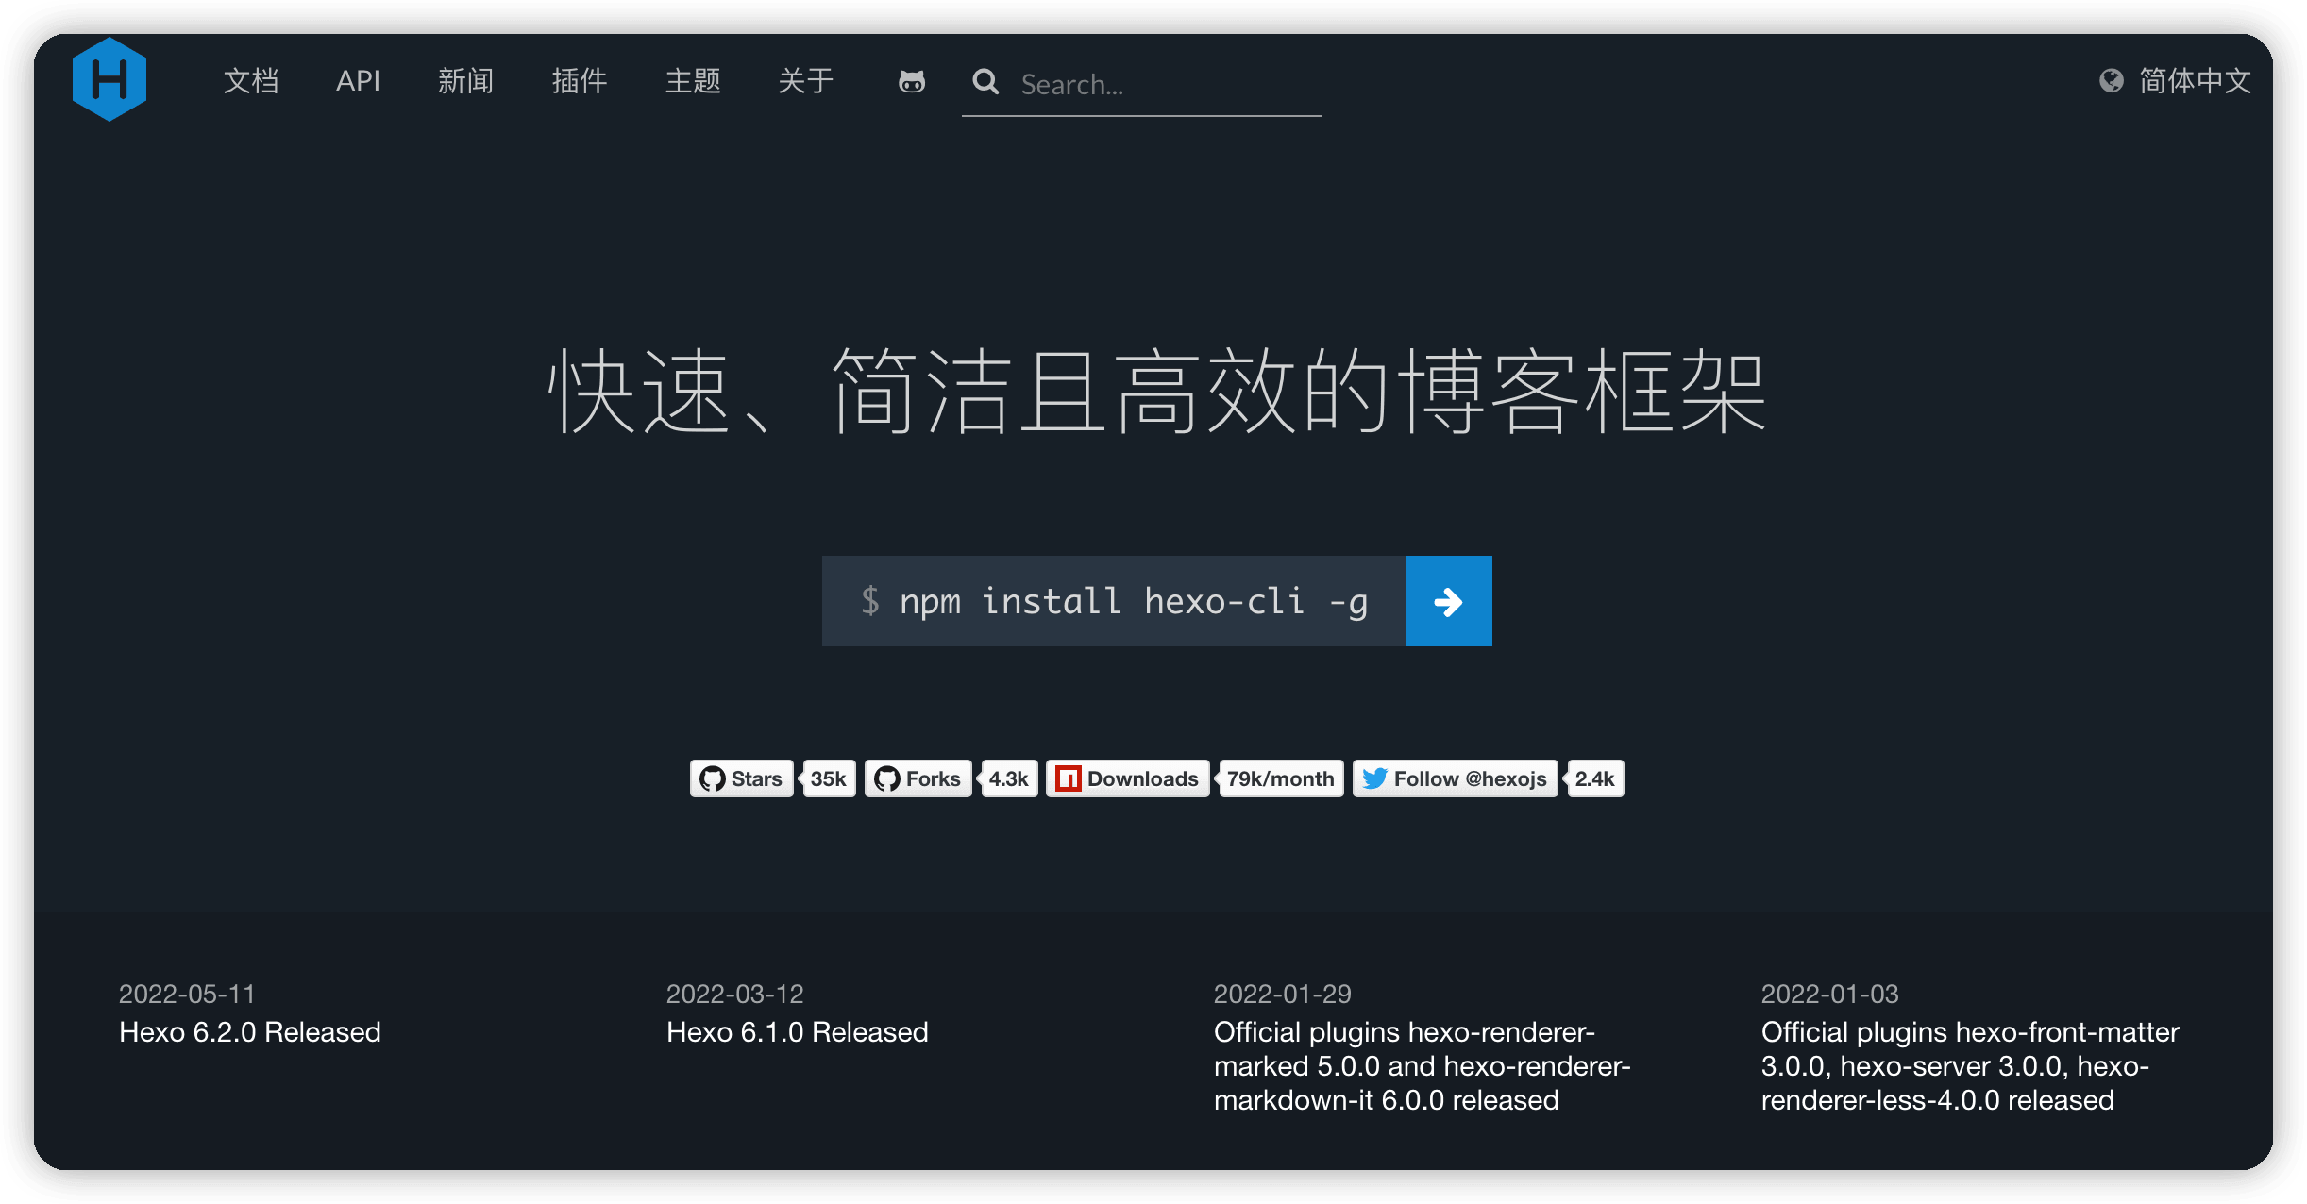
Task: Open the 主题 themes page
Action: tap(693, 81)
